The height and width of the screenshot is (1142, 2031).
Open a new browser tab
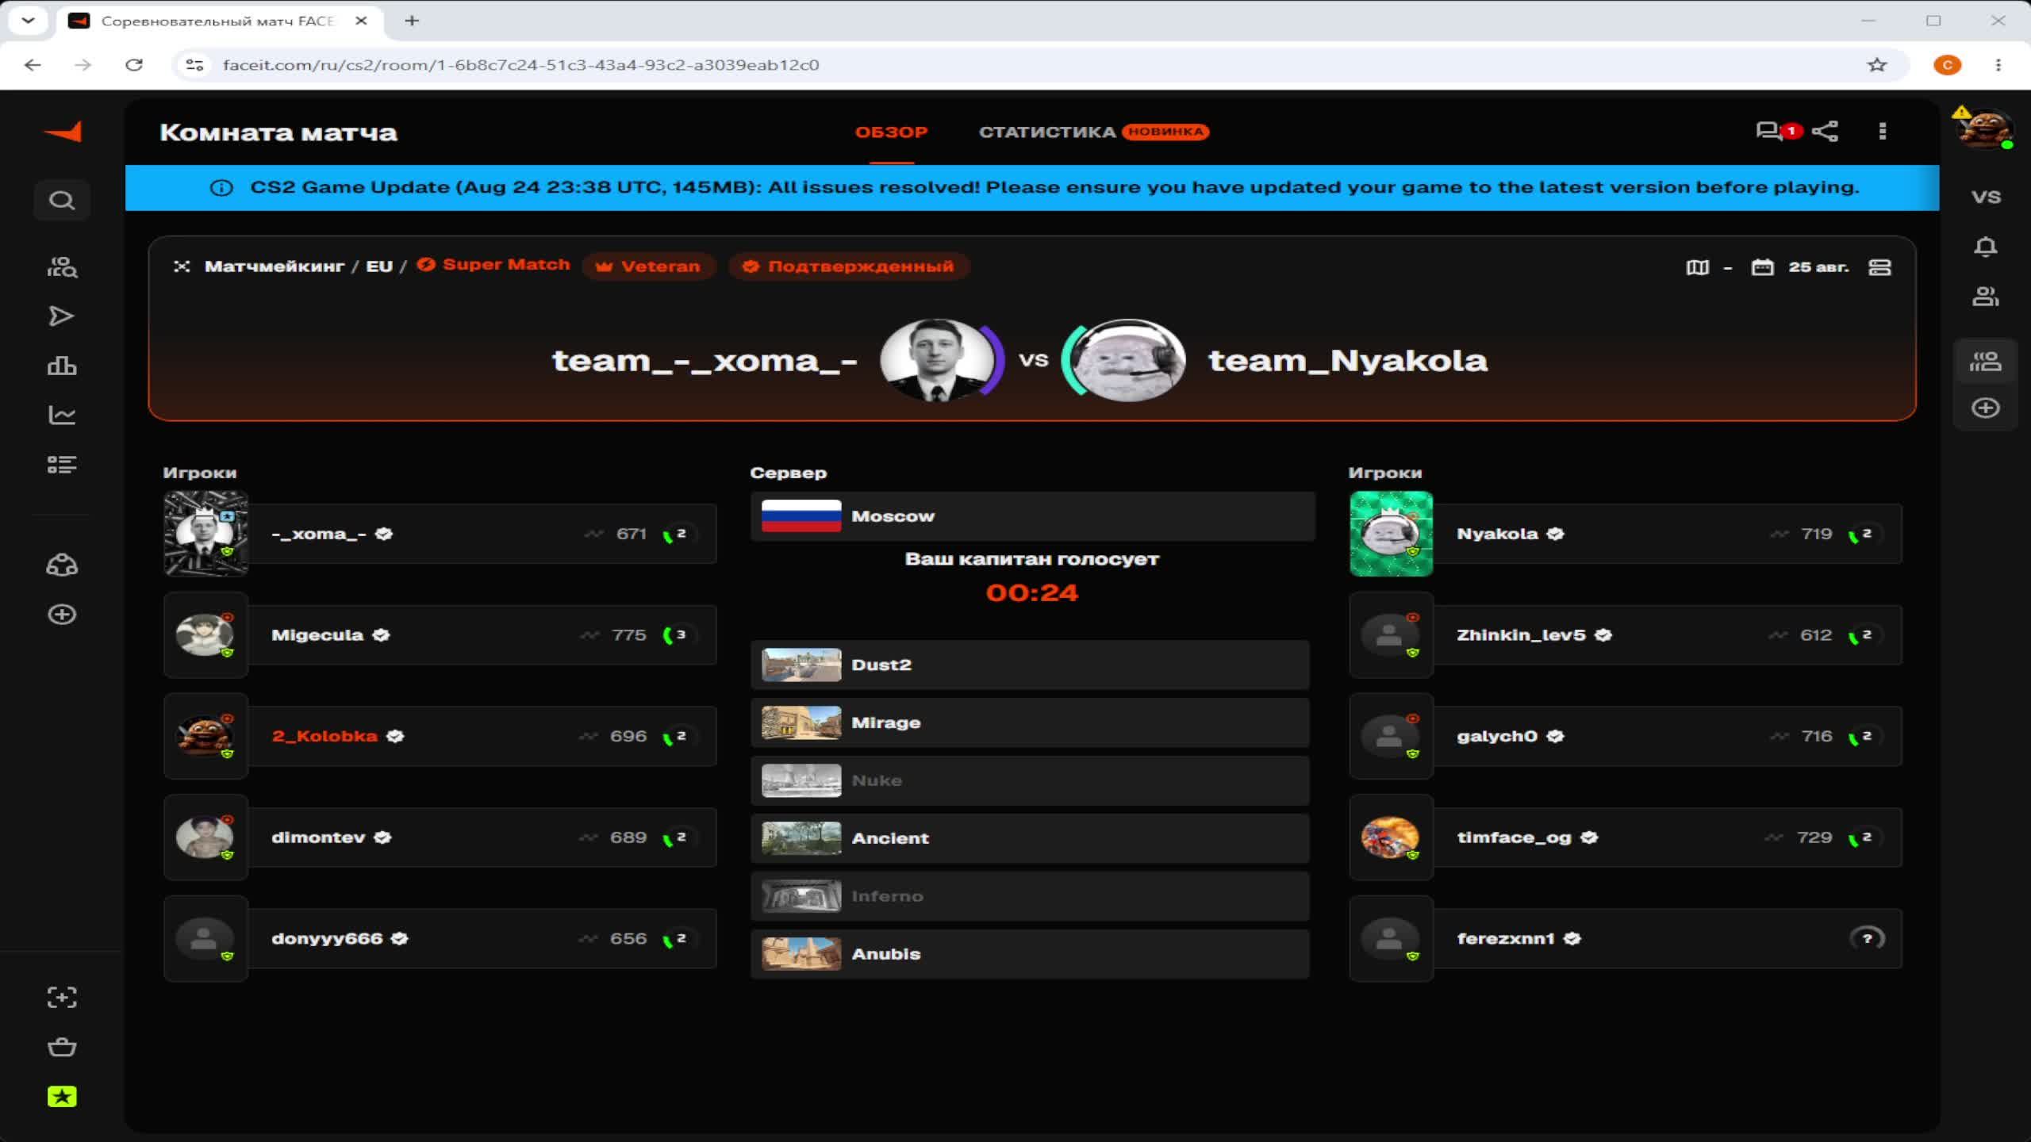point(412,21)
